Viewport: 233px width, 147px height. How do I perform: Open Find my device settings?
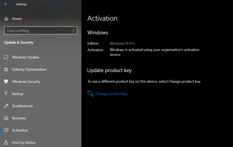tap(24, 142)
